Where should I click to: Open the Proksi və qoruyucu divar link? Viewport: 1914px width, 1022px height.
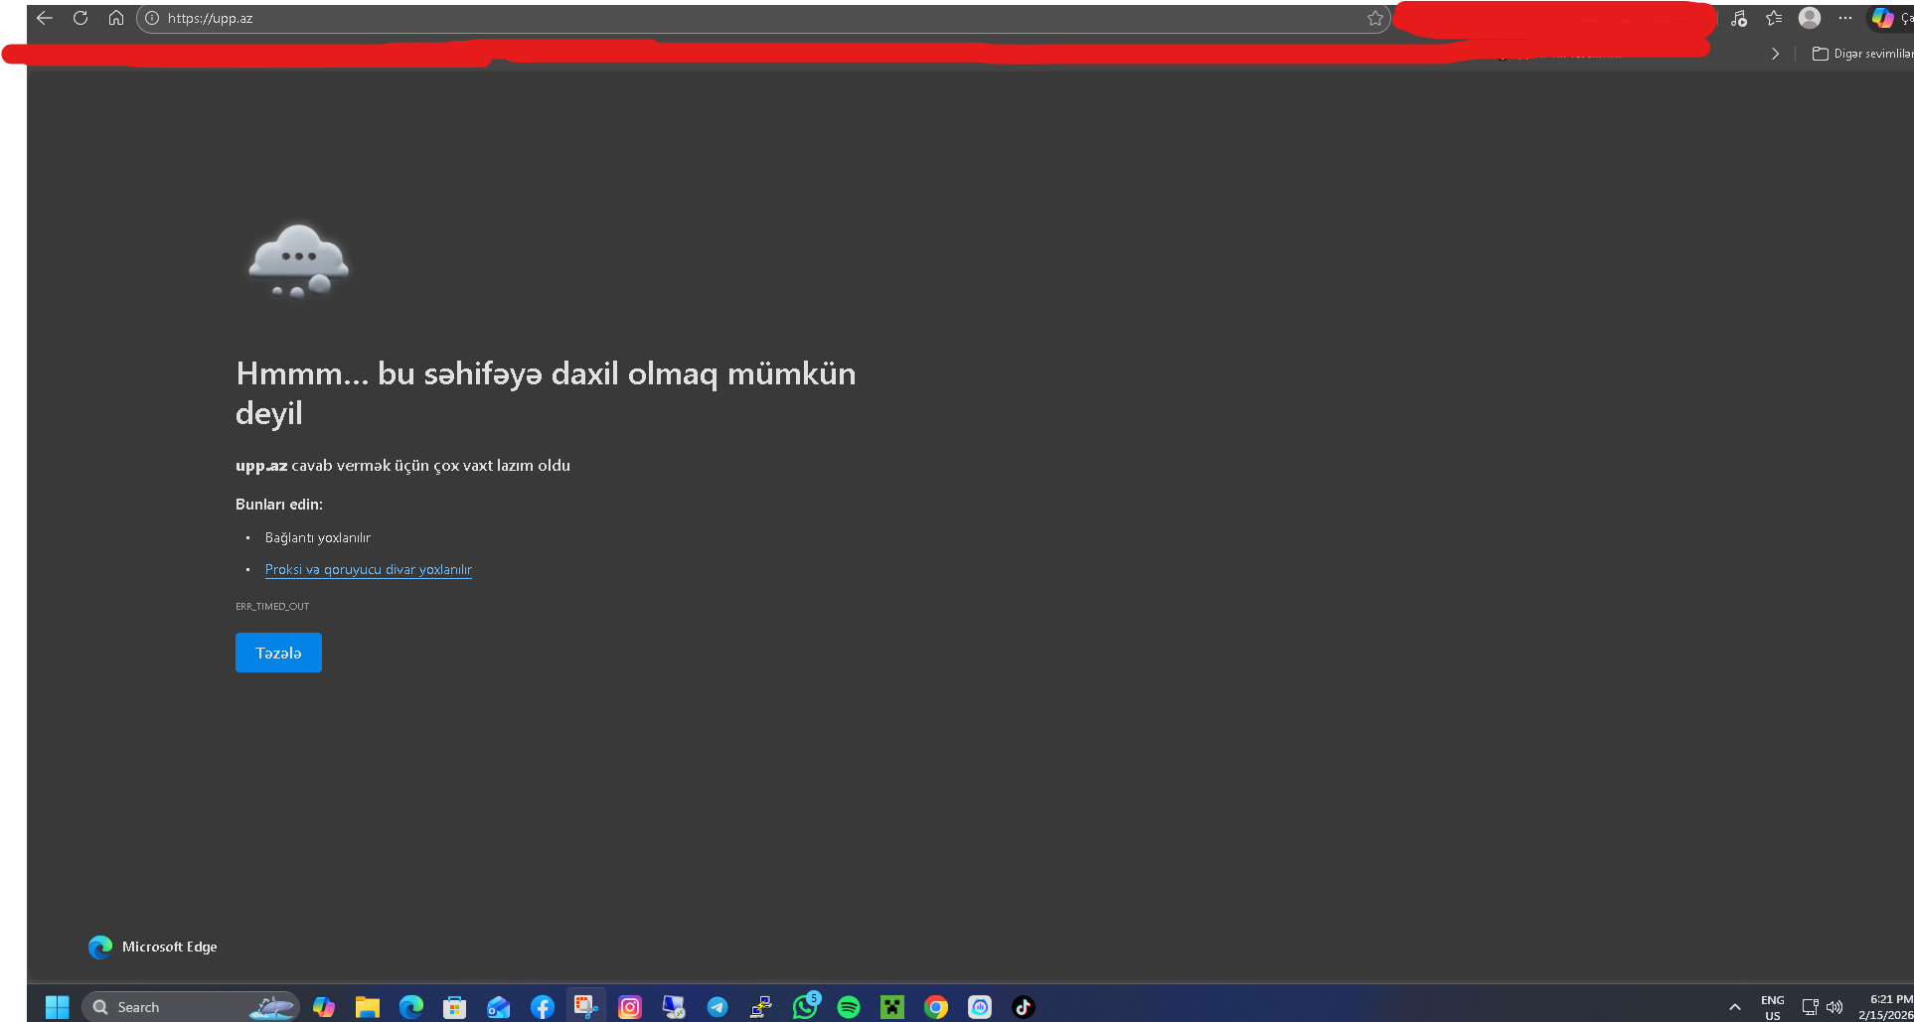pyautogui.click(x=368, y=569)
